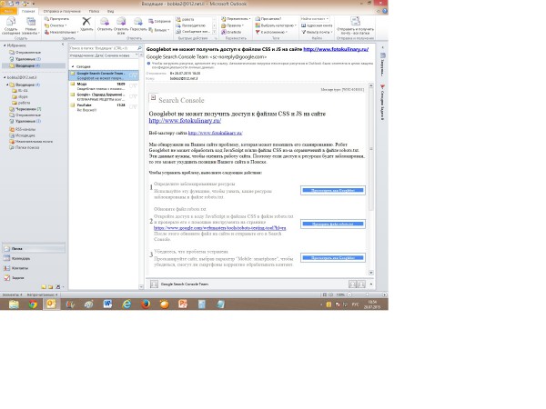The height and width of the screenshot is (409, 546).
Task: Click the Удалить (Delete) X icon
Action: 86,22
